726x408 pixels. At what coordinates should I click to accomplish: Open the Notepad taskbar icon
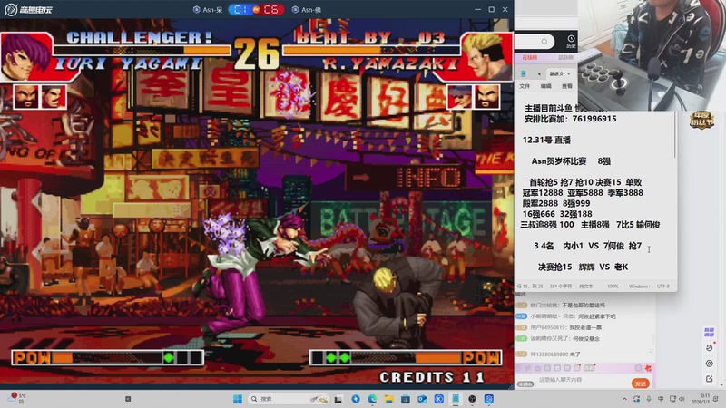click(456, 399)
